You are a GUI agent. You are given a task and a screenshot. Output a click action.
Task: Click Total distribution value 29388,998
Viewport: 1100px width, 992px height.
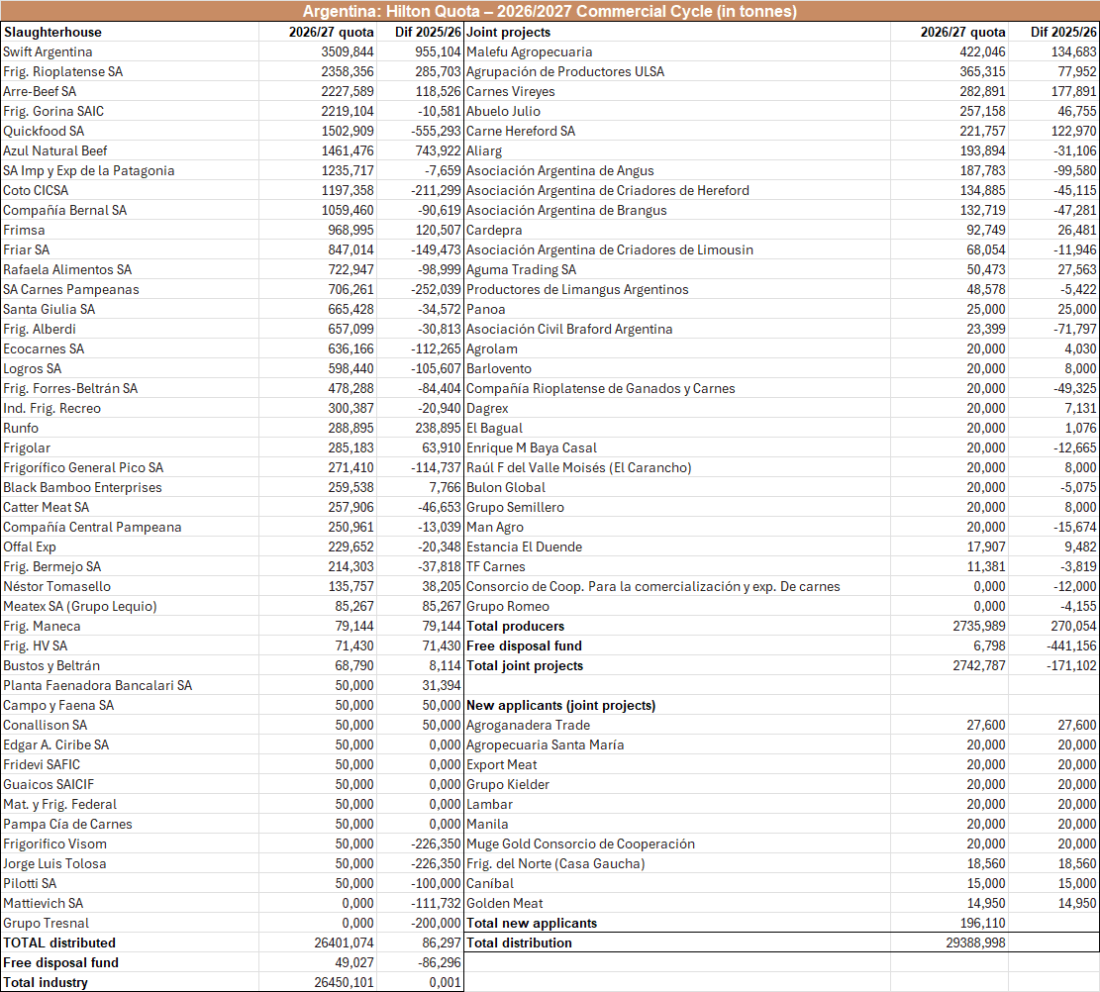(950, 942)
